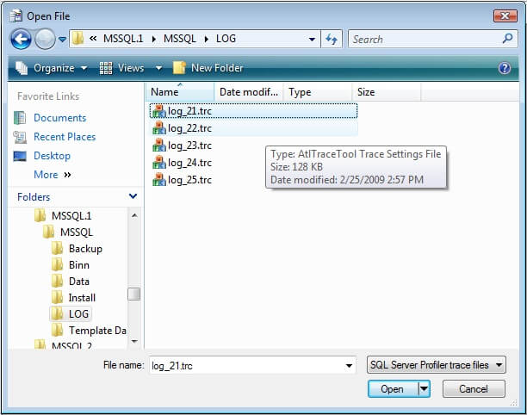Image resolution: width=527 pixels, height=415 pixels.
Task: Select Install folder in tree
Action: pos(73,298)
